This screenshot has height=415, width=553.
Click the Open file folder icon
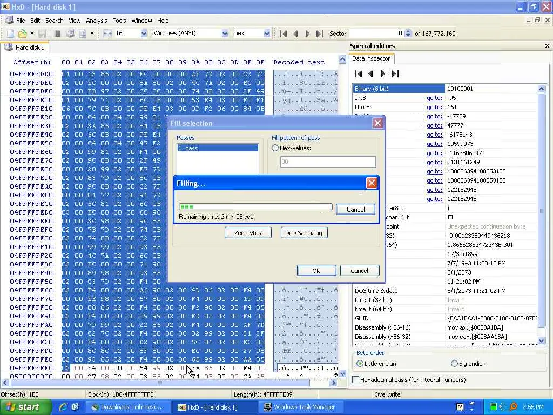tap(22, 34)
